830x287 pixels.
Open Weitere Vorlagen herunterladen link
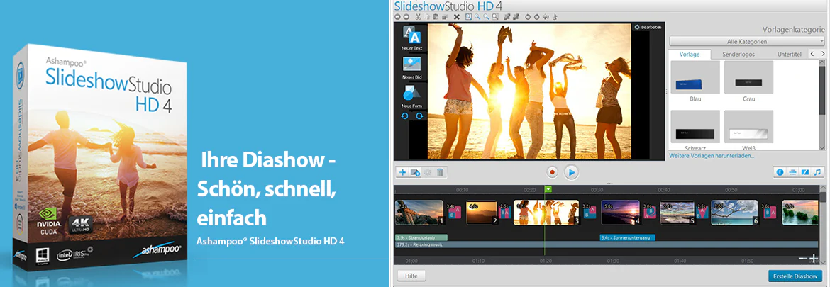coord(712,156)
